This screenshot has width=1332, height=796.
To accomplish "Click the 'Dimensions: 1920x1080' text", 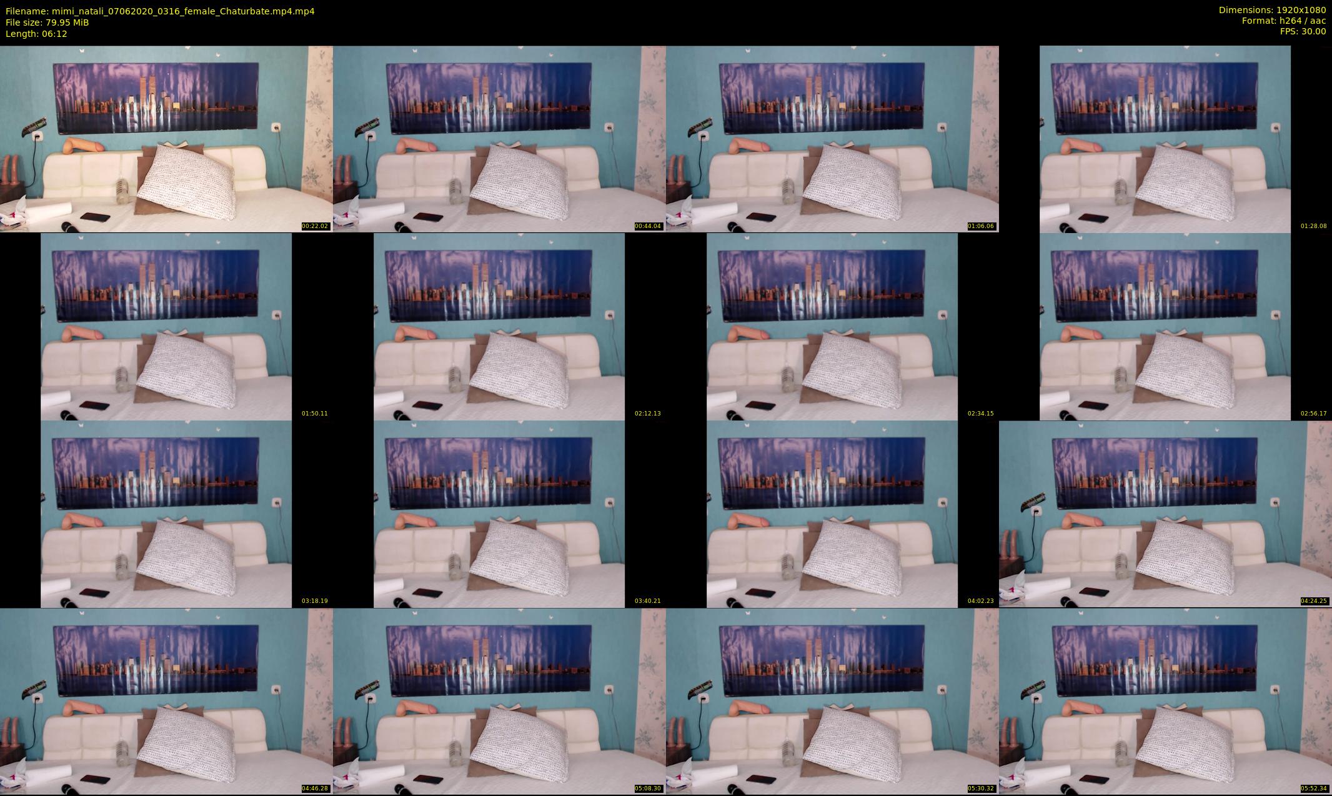I will coord(1272,10).
